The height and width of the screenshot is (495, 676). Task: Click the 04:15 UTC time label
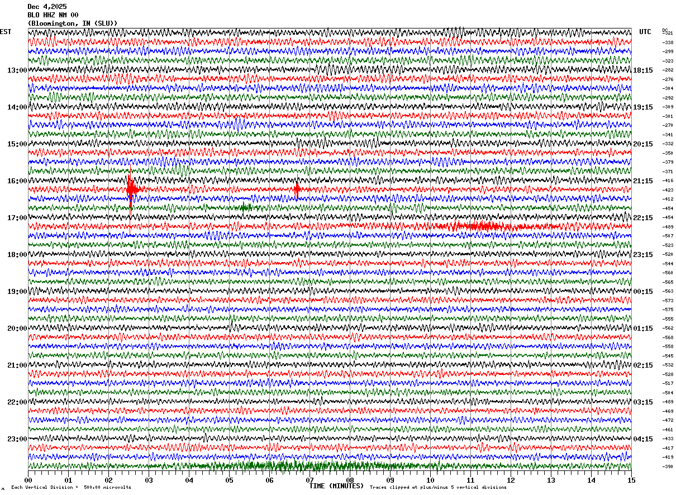click(x=642, y=439)
